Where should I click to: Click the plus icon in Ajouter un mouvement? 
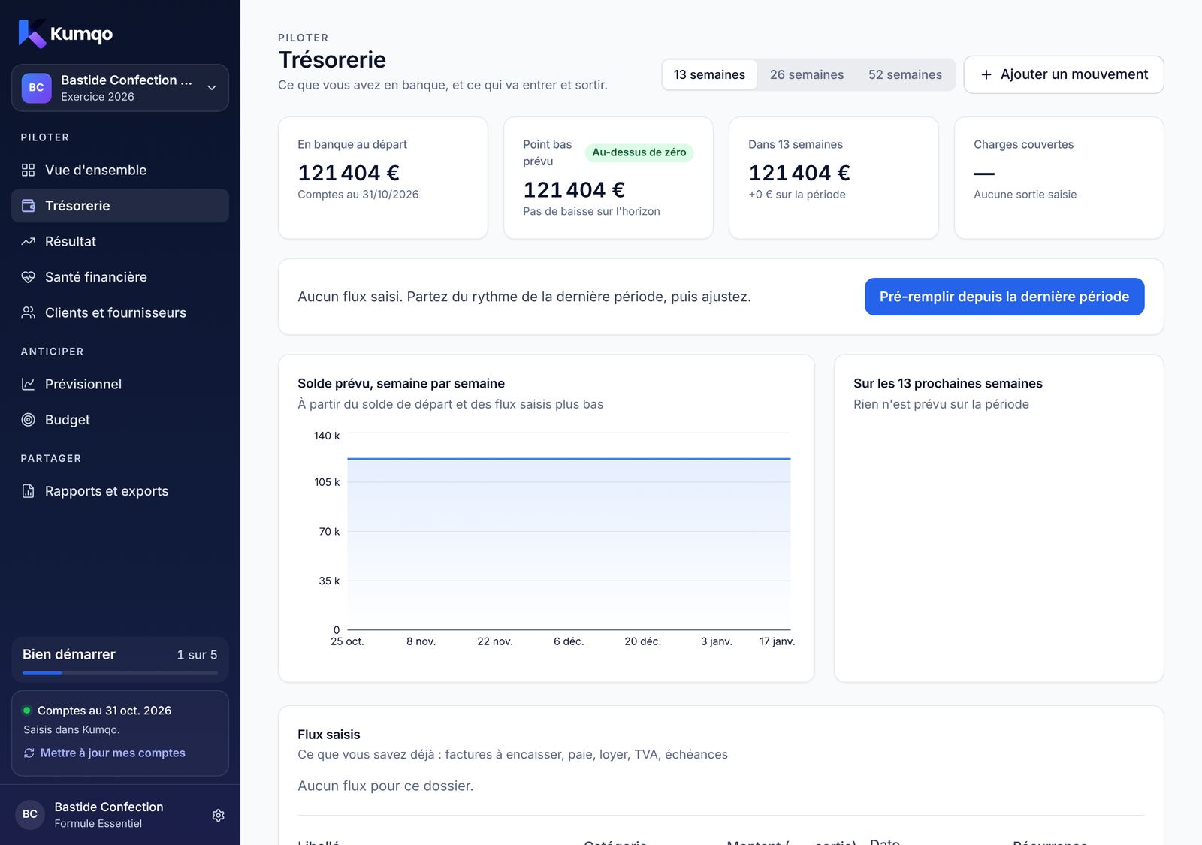coord(986,74)
